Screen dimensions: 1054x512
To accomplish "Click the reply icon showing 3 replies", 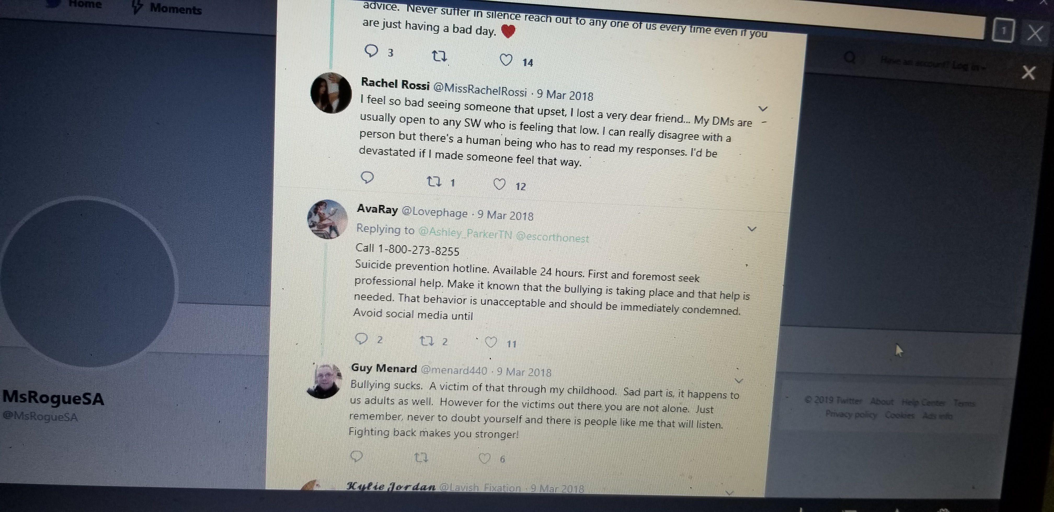I will [x=371, y=51].
